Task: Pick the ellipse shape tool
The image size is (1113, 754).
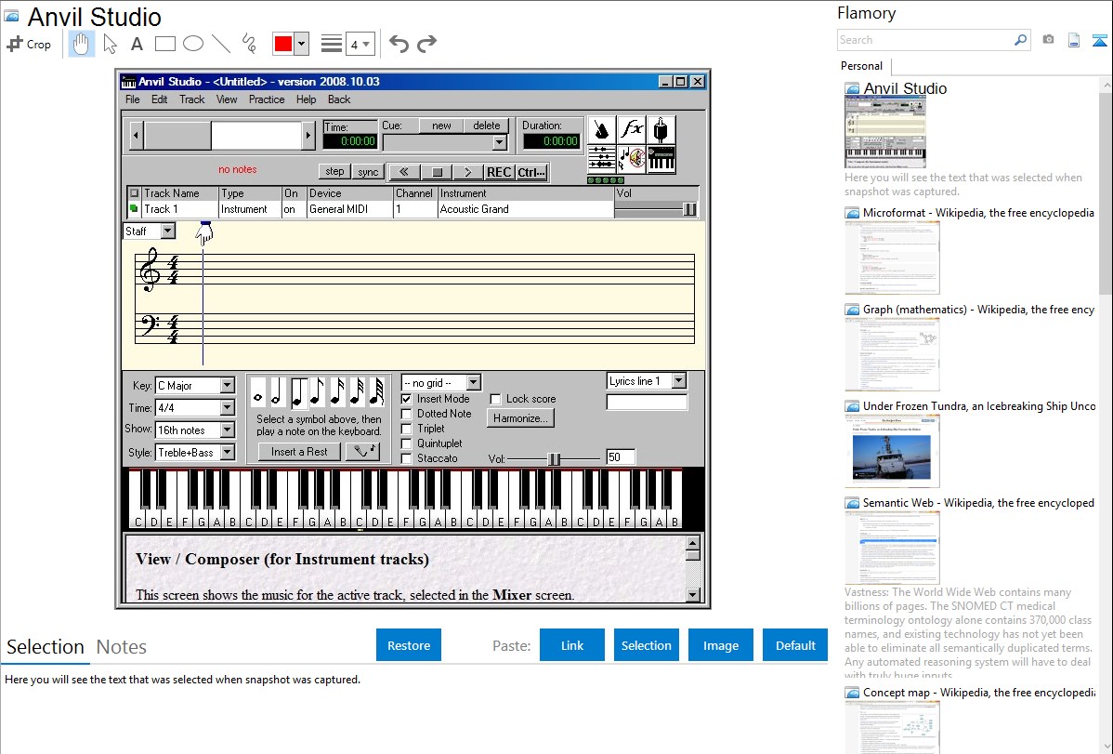Action: tap(193, 44)
